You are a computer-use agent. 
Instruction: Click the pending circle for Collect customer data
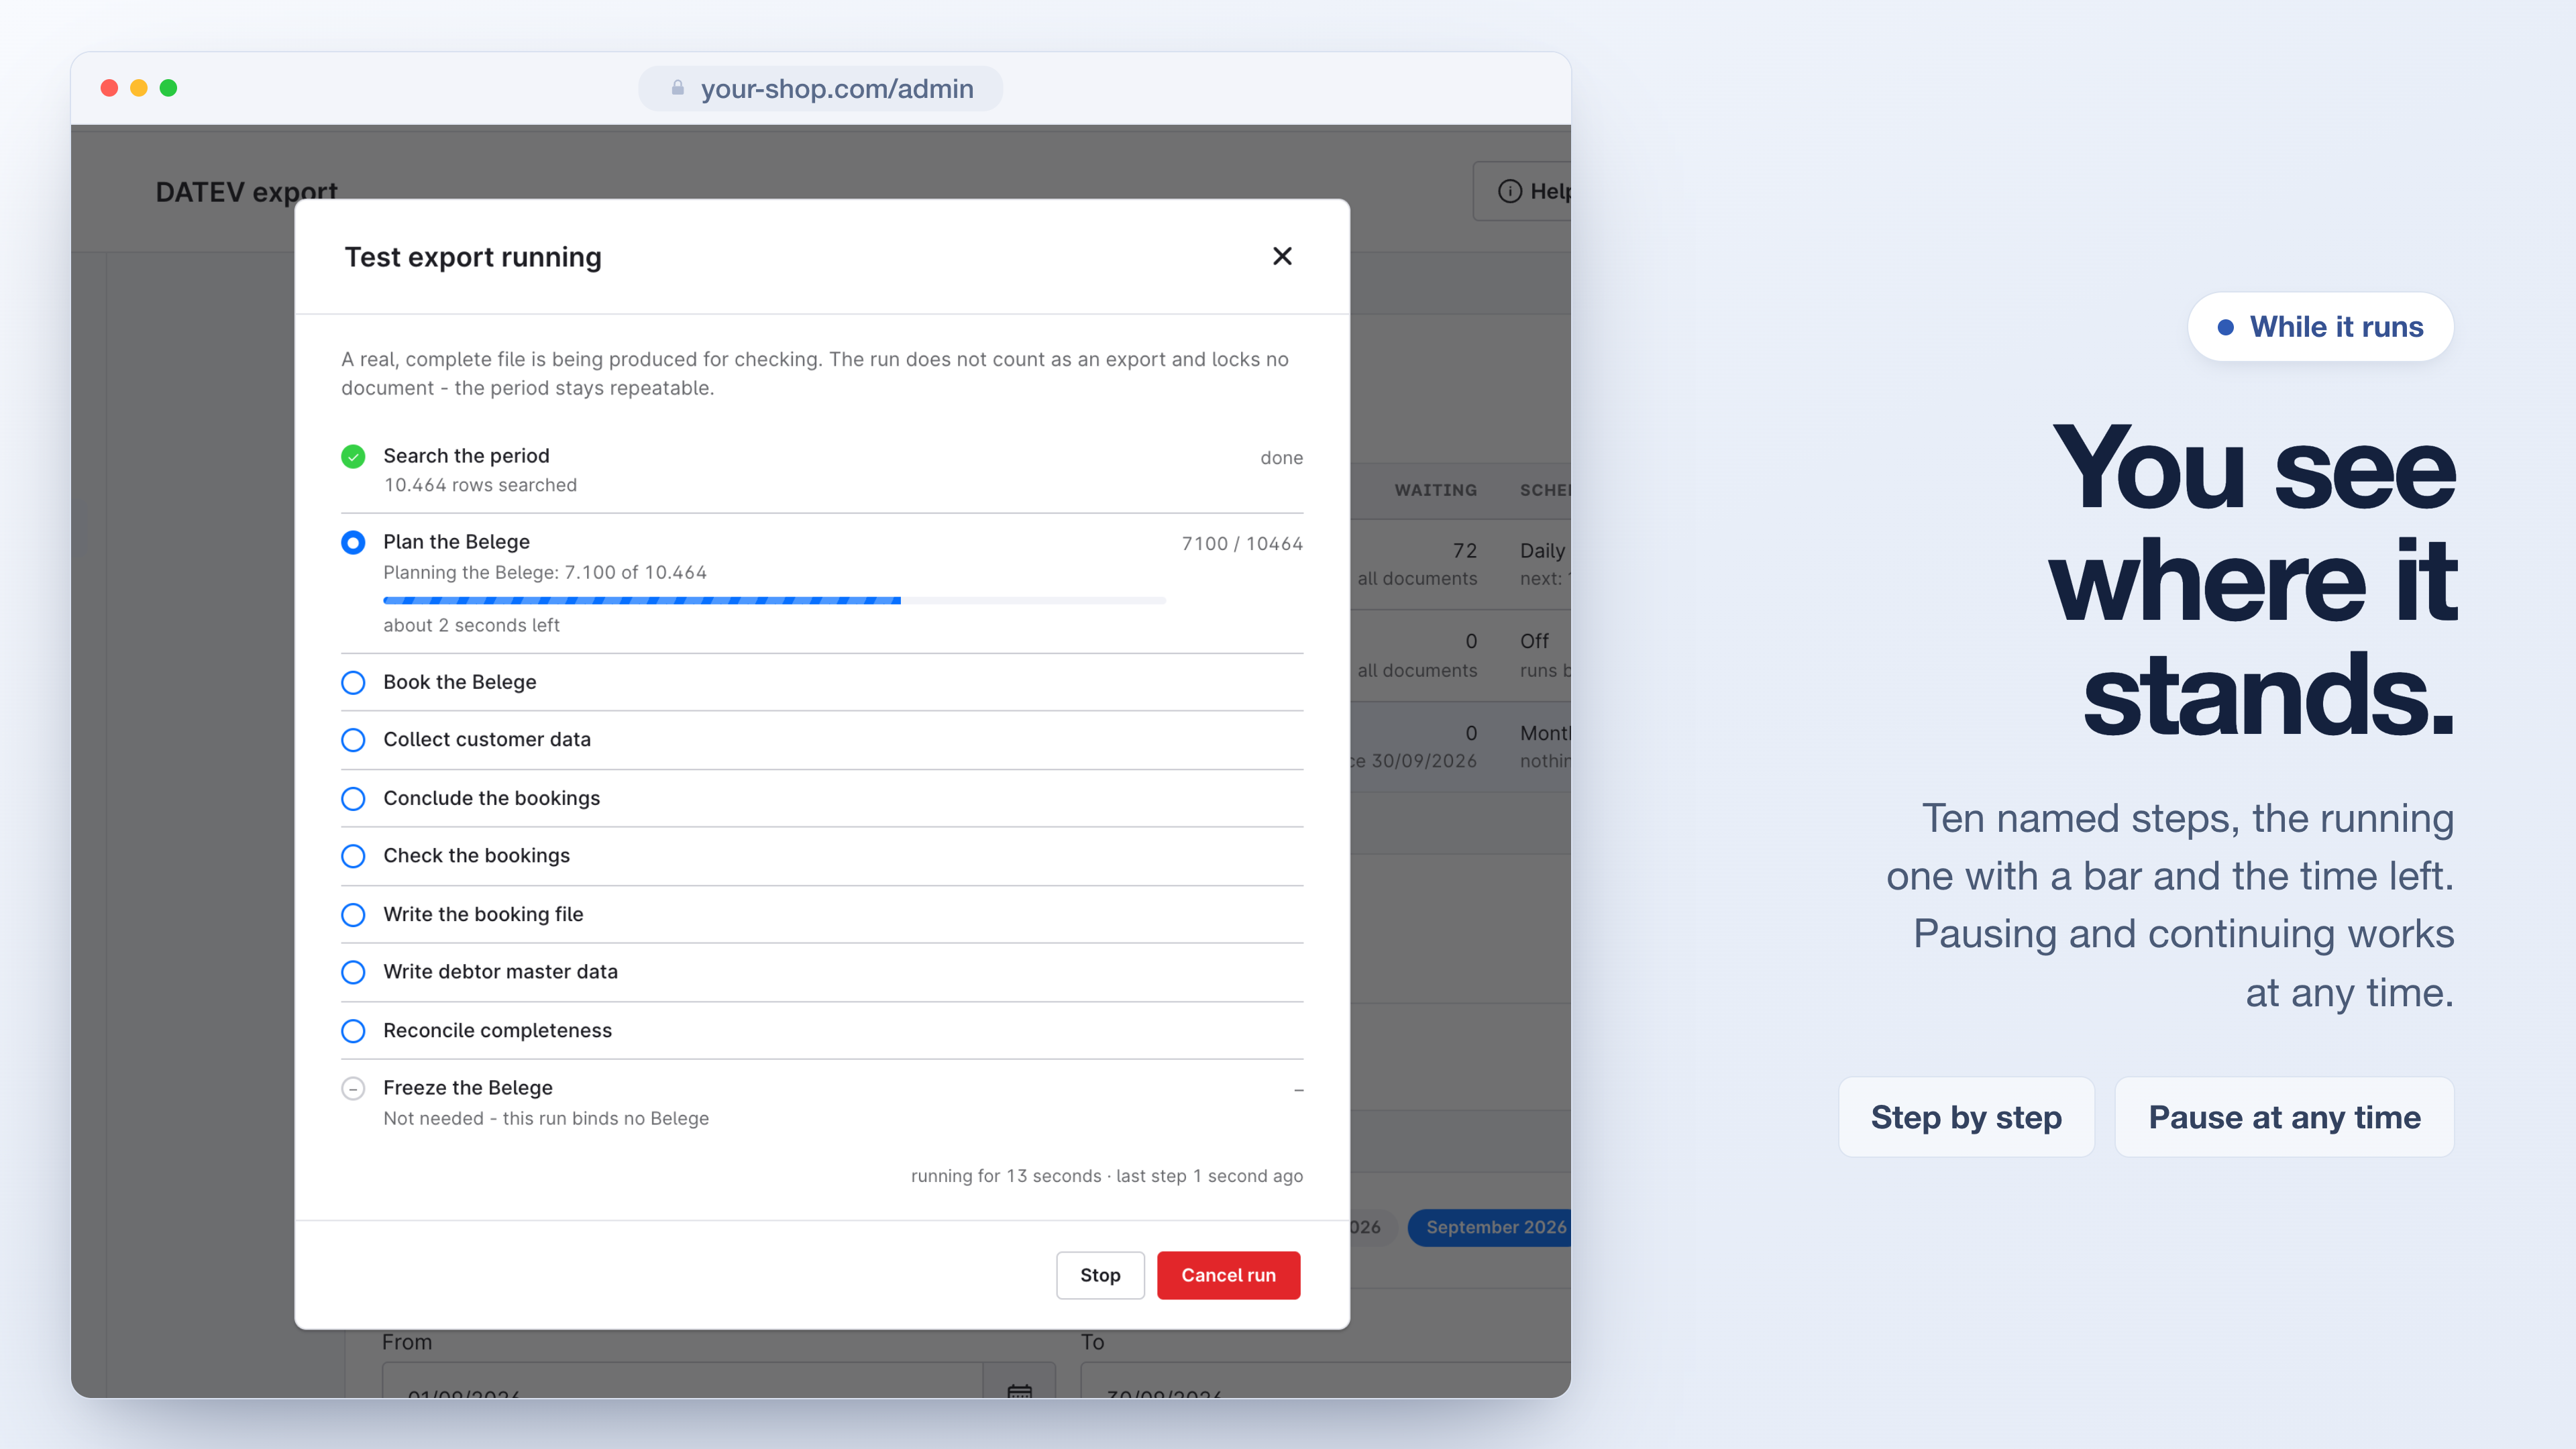pyautogui.click(x=353, y=740)
